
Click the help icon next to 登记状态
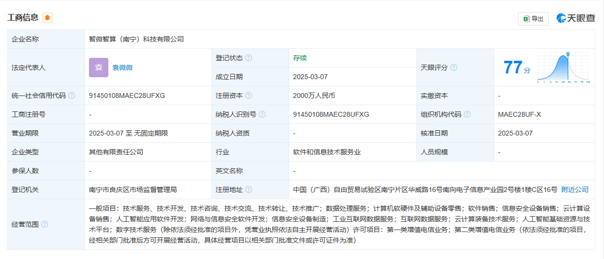(x=249, y=58)
